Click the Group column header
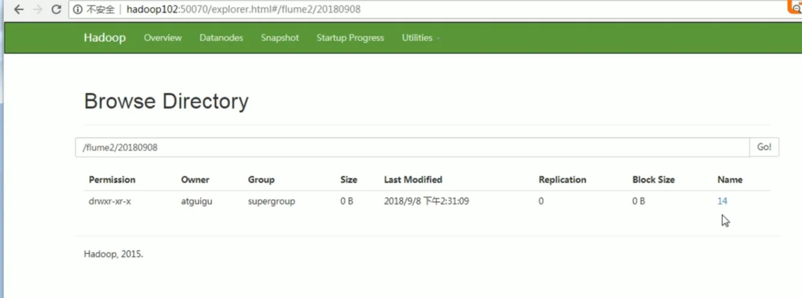This screenshot has width=802, height=298. [261, 180]
